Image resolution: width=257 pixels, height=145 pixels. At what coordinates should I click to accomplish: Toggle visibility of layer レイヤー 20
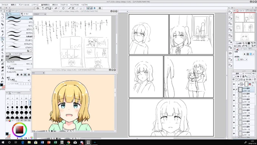point(234,100)
